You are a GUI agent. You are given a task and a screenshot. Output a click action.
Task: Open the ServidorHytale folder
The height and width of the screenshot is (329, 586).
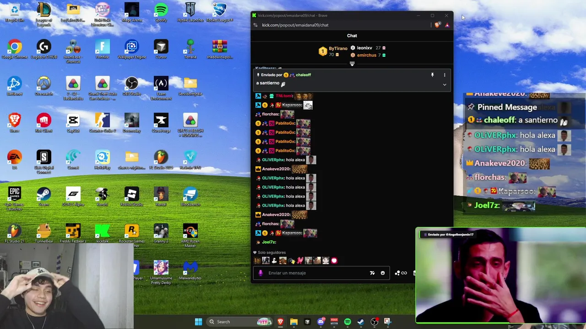(190, 86)
